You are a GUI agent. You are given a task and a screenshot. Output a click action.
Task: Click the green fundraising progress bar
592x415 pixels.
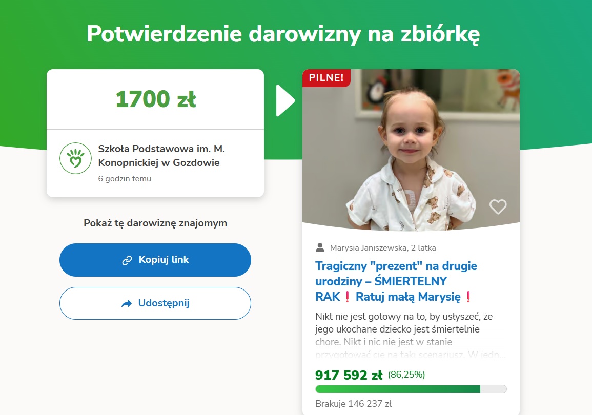click(411, 389)
